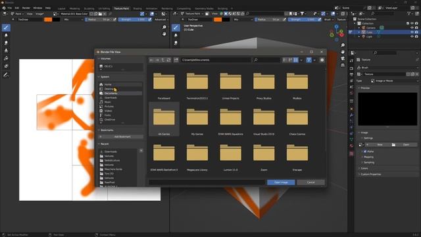The width and height of the screenshot is (421, 237).
Task: Select the Smear tool in image editor
Action: tap(6, 43)
